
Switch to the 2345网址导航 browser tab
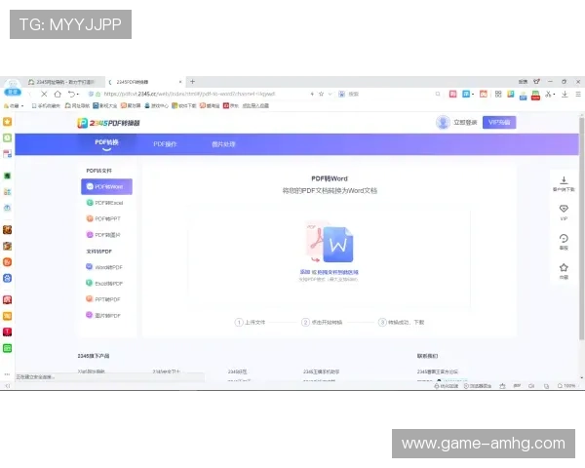point(62,82)
